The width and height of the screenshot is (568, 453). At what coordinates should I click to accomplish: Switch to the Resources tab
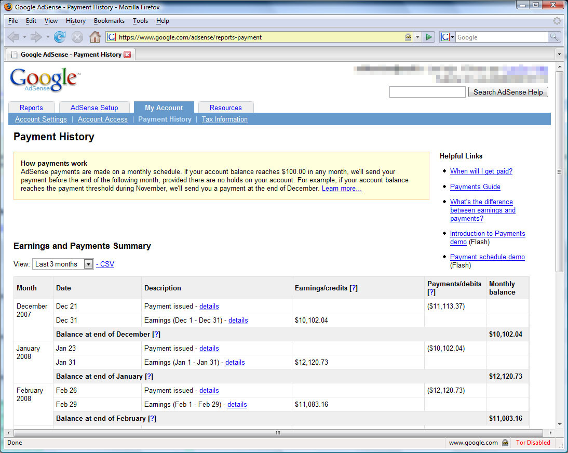point(225,108)
